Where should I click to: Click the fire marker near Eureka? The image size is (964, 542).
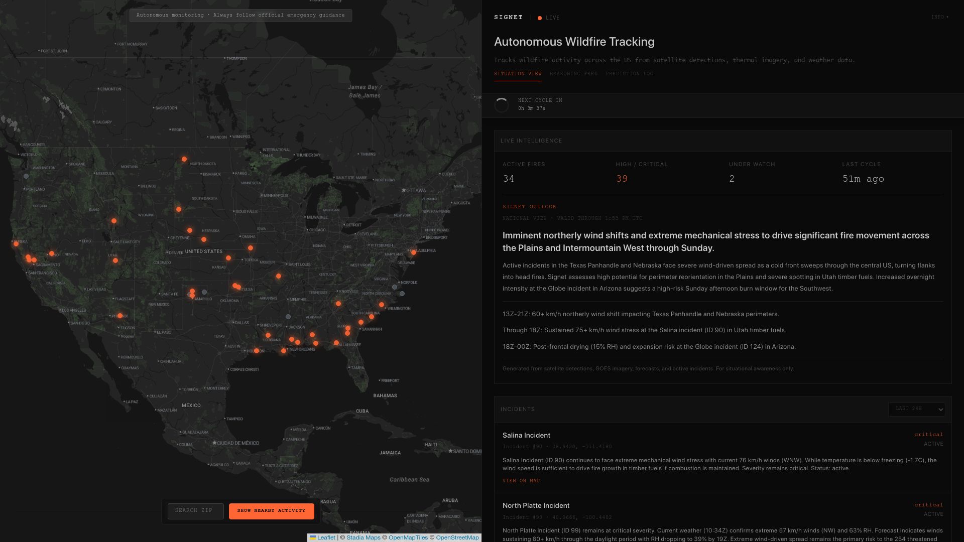pos(16,244)
